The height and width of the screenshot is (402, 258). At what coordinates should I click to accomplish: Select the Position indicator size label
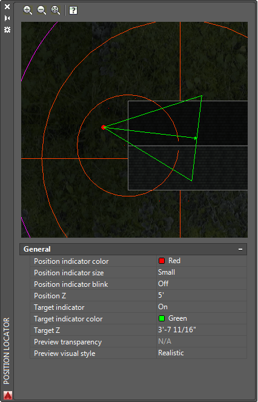pos(69,273)
